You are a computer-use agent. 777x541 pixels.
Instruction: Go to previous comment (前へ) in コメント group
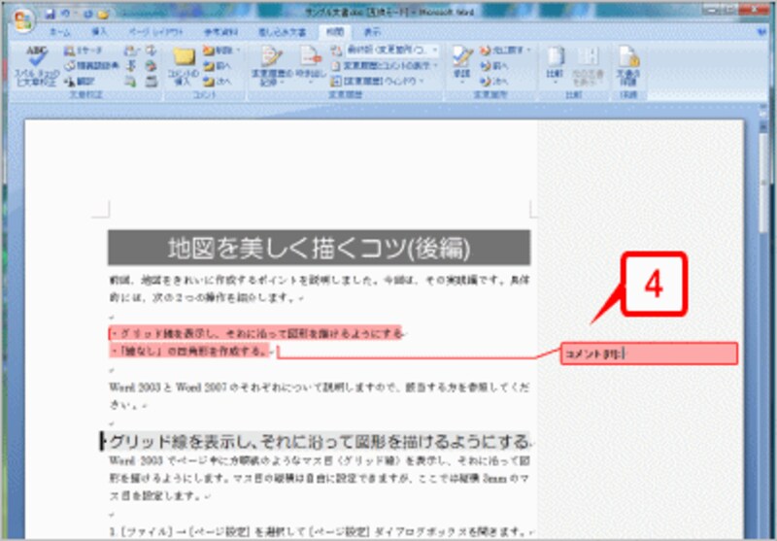[x=217, y=66]
